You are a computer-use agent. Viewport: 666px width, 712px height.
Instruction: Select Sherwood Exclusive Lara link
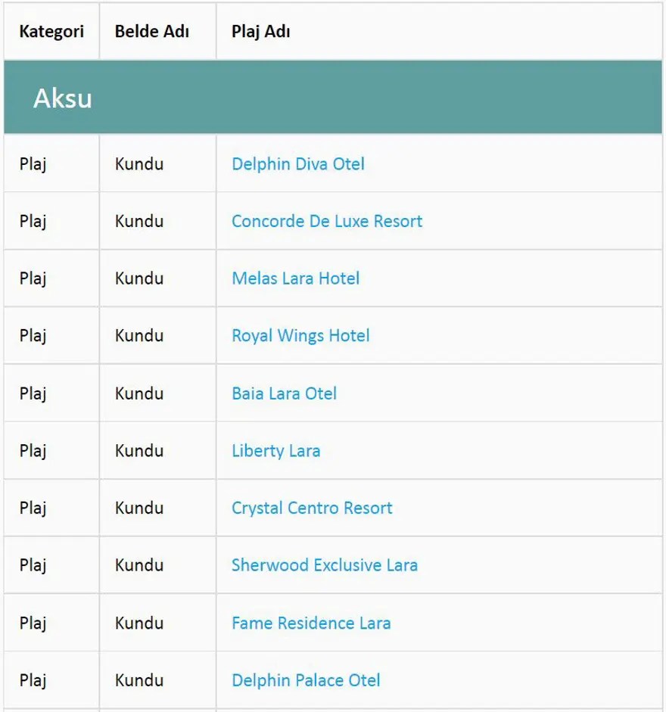324,565
